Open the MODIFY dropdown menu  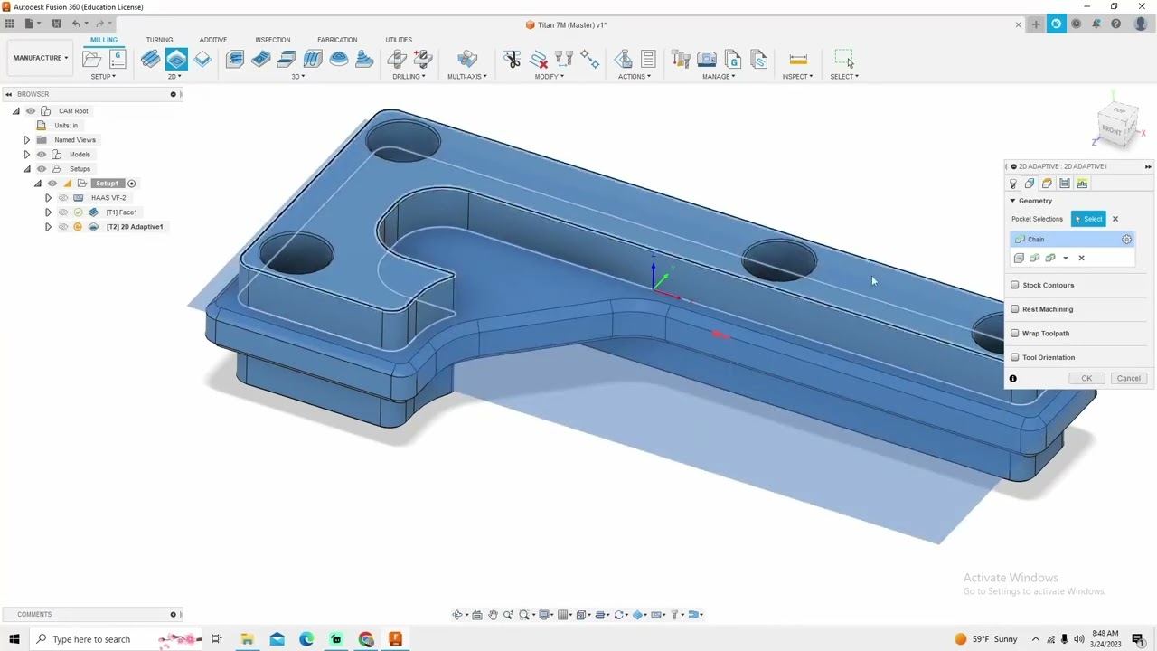[x=550, y=77]
